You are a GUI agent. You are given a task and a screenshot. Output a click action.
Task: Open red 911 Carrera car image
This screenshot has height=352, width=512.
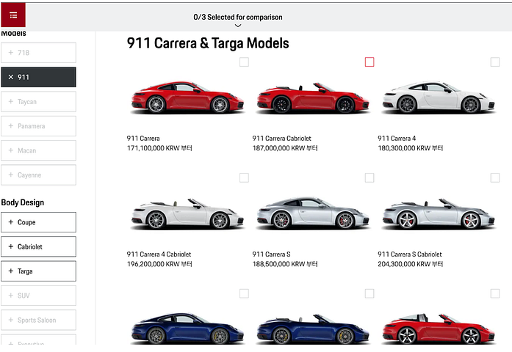coord(187,97)
